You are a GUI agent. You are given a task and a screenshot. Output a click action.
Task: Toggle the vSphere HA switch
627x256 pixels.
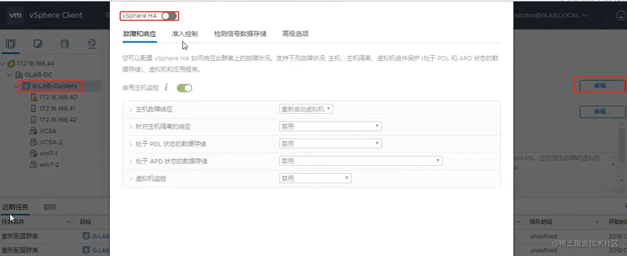(x=169, y=16)
